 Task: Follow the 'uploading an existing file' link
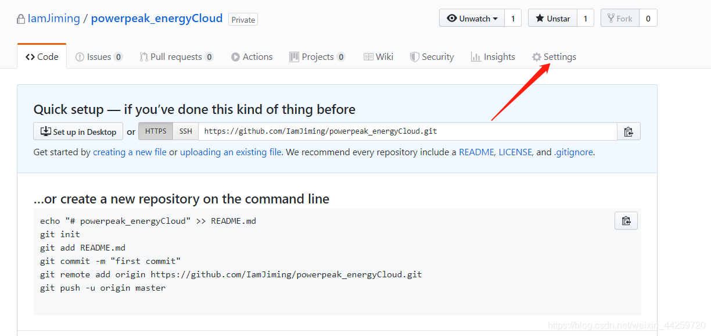tap(231, 152)
